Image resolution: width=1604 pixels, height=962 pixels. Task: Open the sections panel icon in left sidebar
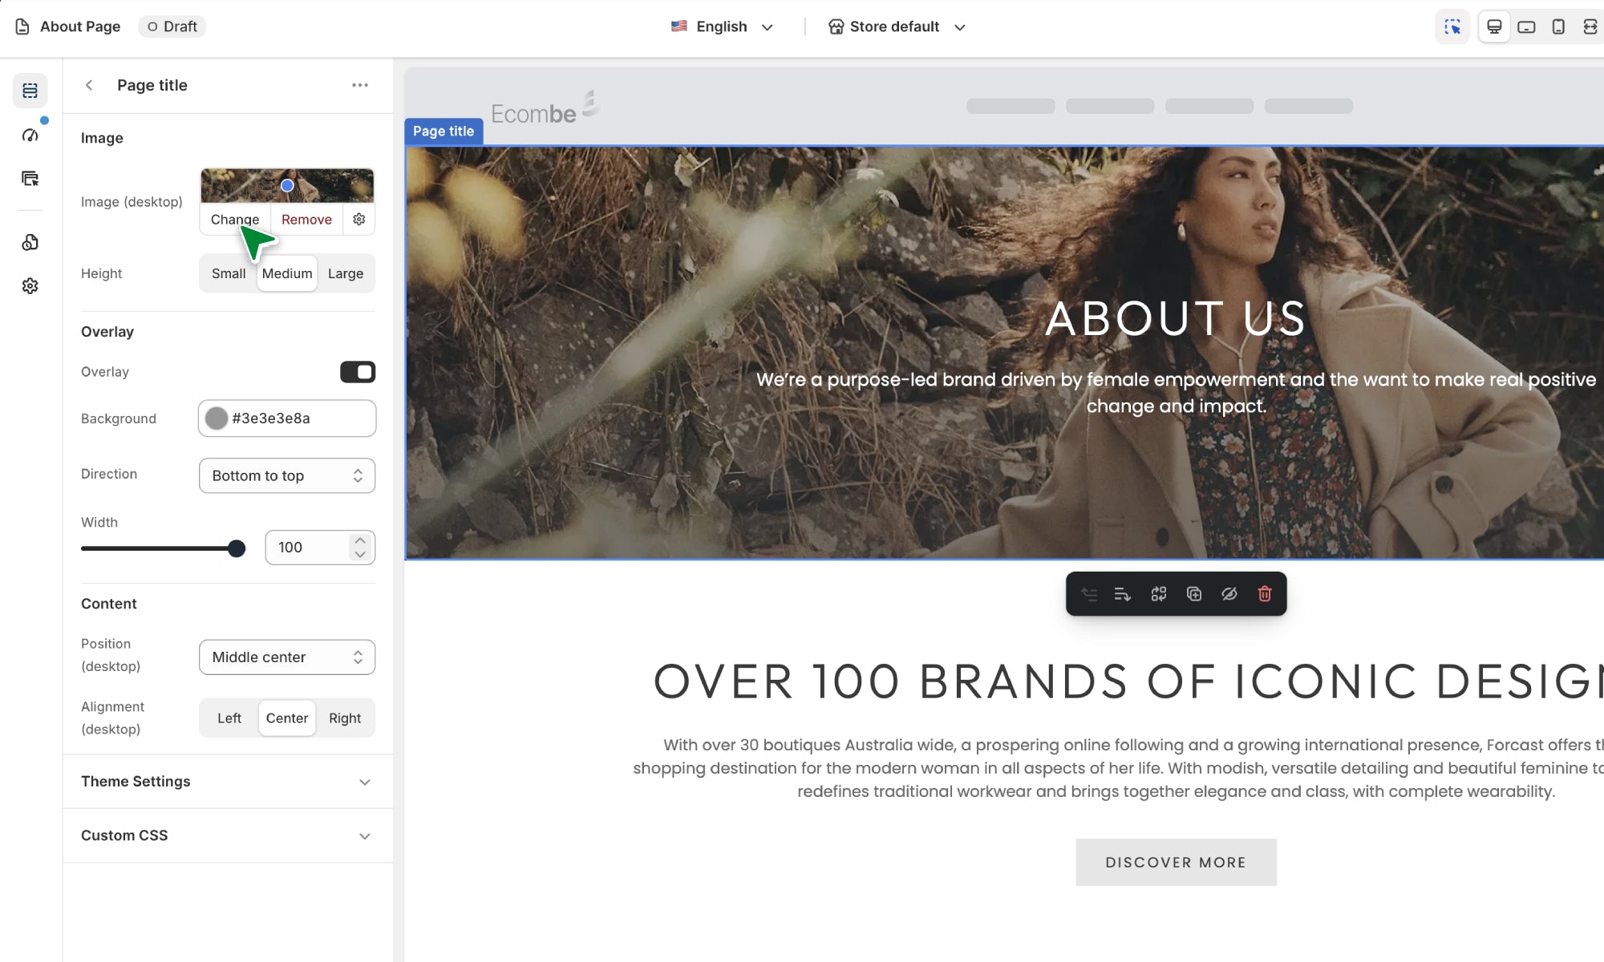pos(30,91)
